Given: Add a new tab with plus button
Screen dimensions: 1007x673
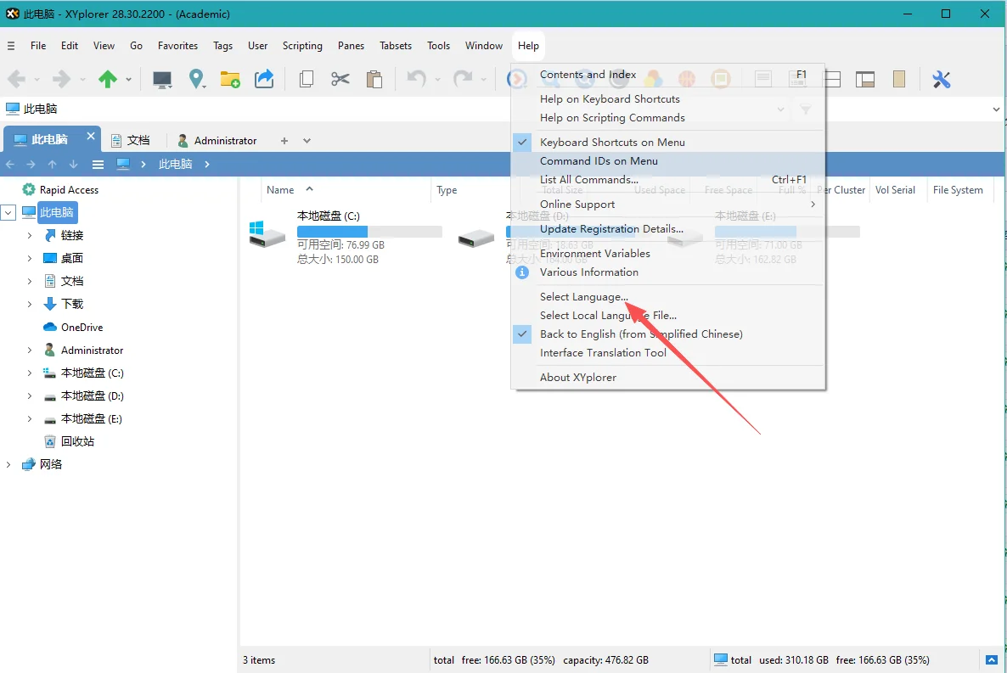Looking at the screenshot, I should point(284,141).
